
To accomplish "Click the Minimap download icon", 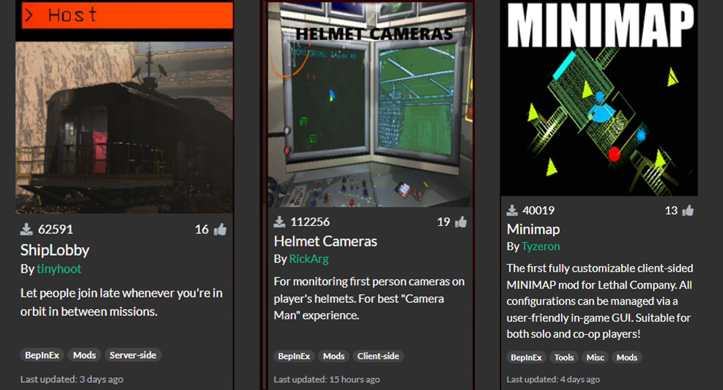I will (x=512, y=210).
